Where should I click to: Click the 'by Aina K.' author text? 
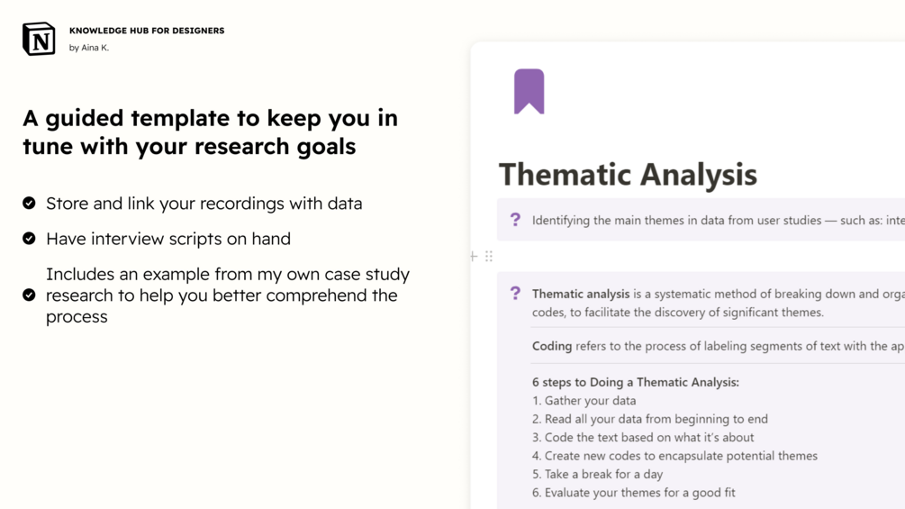coord(89,48)
